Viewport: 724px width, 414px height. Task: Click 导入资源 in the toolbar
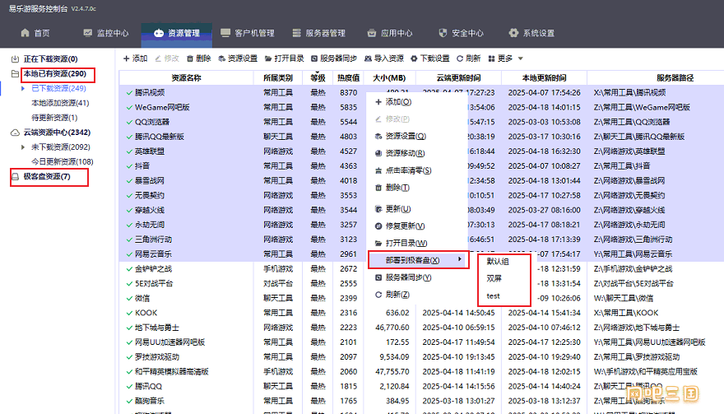pyautogui.click(x=384, y=58)
